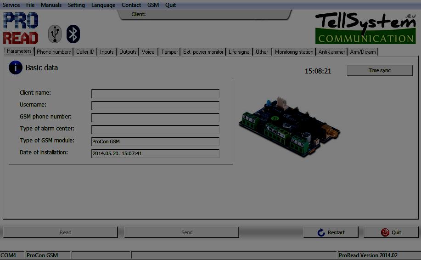Open the Arm/Disarm tab
Screen dimensions: 421x260
[x=363, y=52]
